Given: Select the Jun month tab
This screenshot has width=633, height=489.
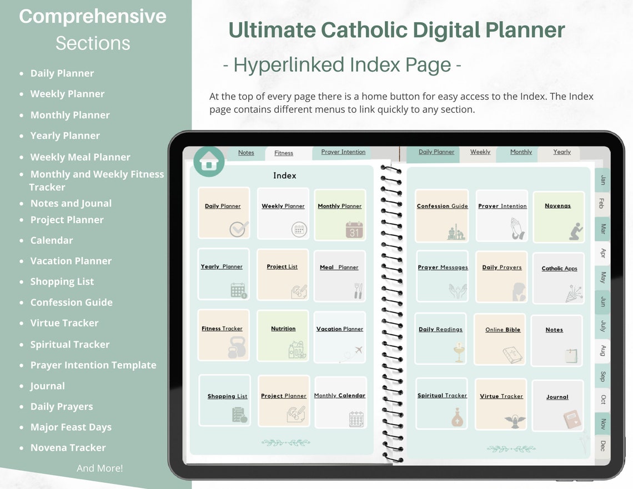Looking at the screenshot, I should pyautogui.click(x=601, y=302).
